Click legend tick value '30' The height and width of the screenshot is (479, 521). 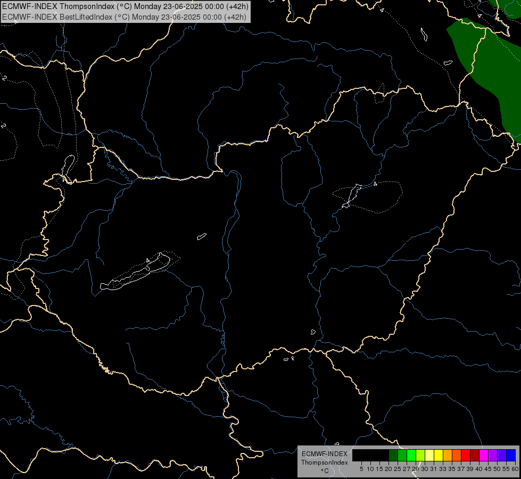pos(425,469)
